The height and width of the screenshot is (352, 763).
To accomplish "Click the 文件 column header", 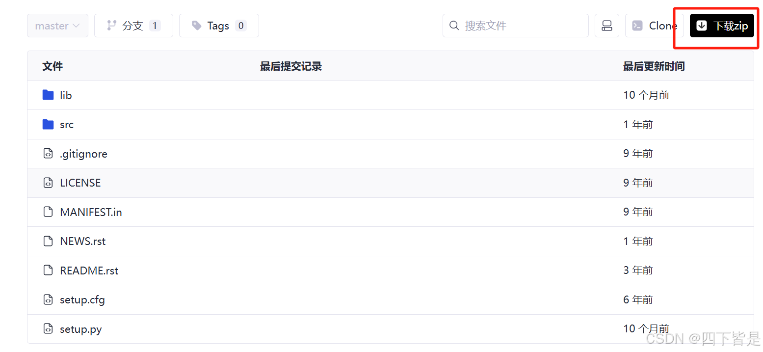I will (52, 66).
